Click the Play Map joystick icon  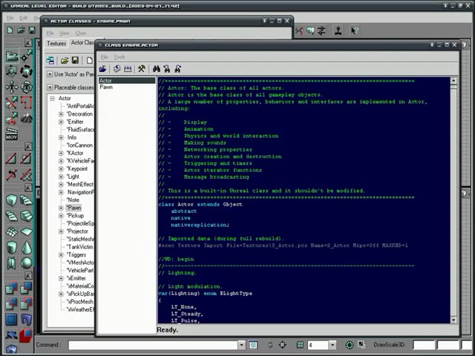338,30
